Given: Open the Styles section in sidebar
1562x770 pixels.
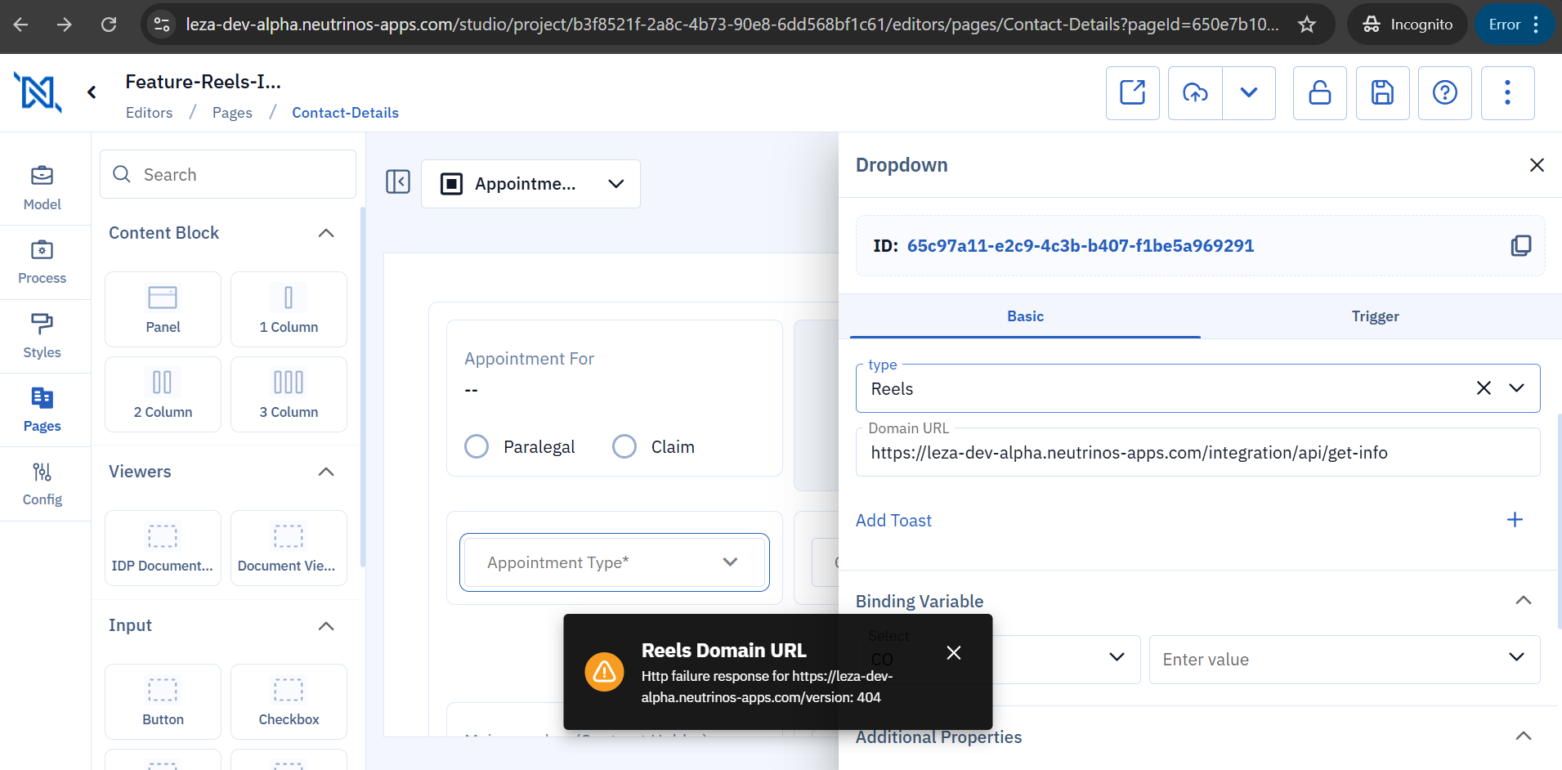Looking at the screenshot, I should pos(43,336).
